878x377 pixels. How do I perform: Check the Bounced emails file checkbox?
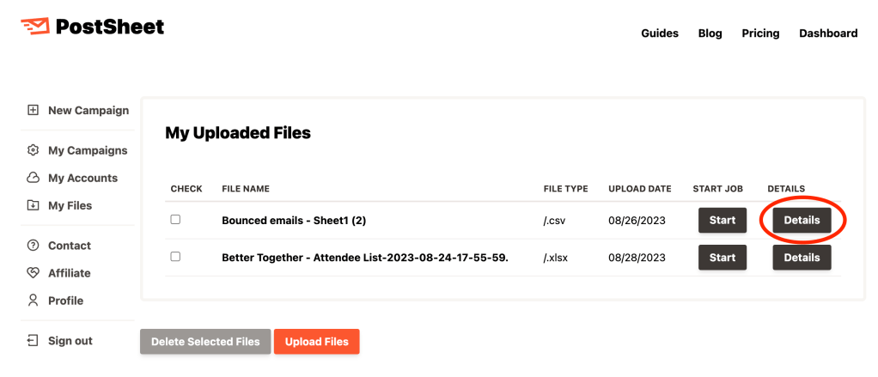pos(175,220)
